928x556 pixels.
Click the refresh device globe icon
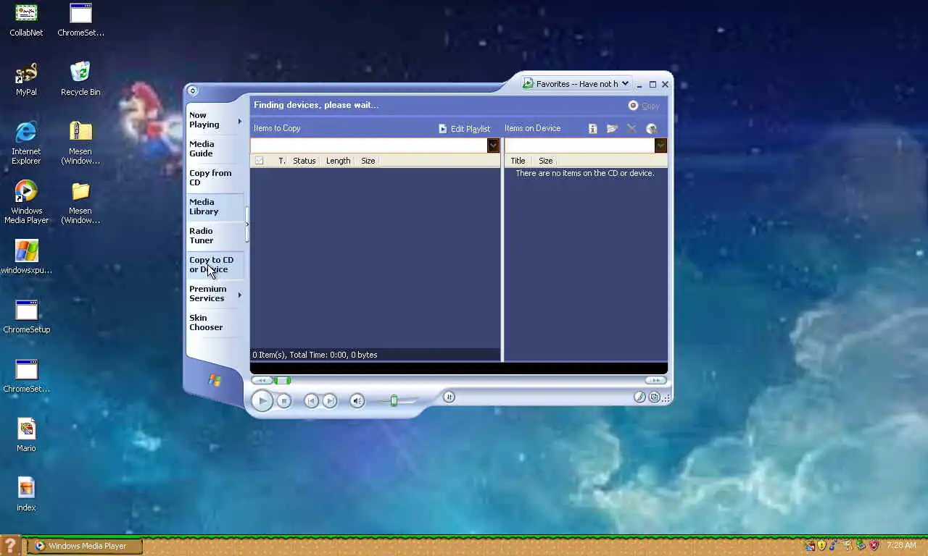[651, 128]
